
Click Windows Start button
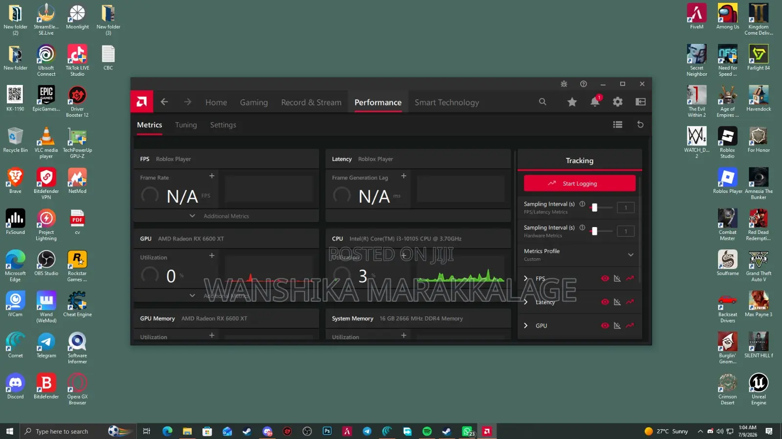coord(10,431)
